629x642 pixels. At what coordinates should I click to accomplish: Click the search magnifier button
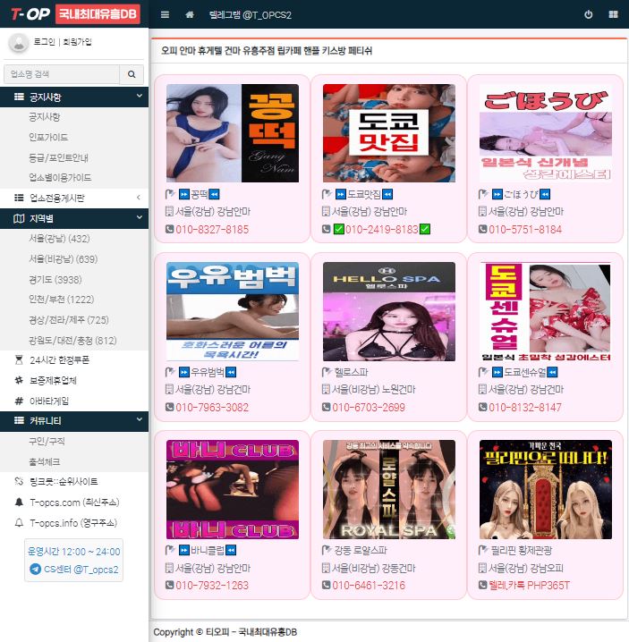(132, 74)
